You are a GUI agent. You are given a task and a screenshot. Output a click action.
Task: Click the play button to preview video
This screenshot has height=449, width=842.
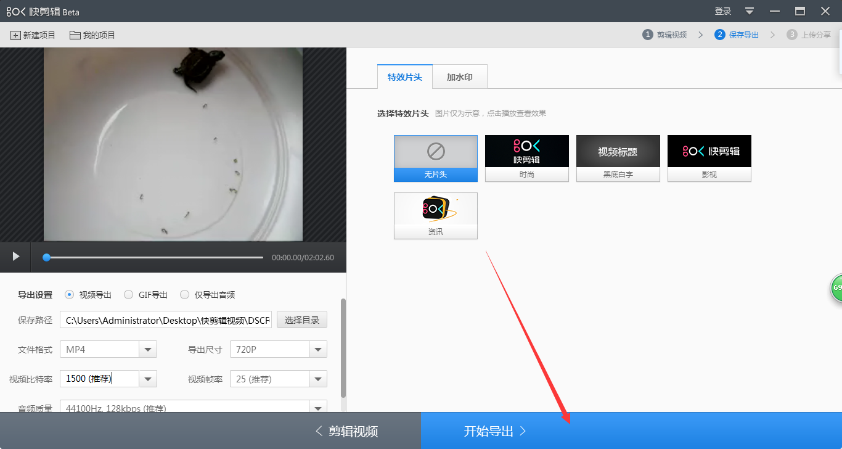pyautogui.click(x=15, y=257)
